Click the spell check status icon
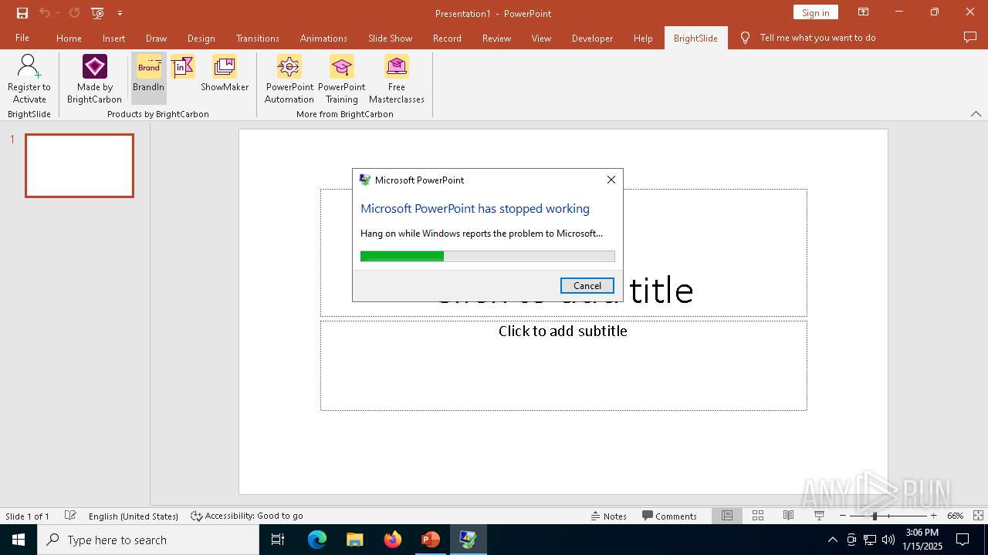The height and width of the screenshot is (555, 988). coord(70,516)
